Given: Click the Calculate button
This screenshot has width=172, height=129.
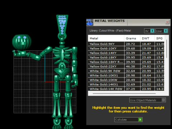Looking at the screenshot, I should (x=128, y=120).
